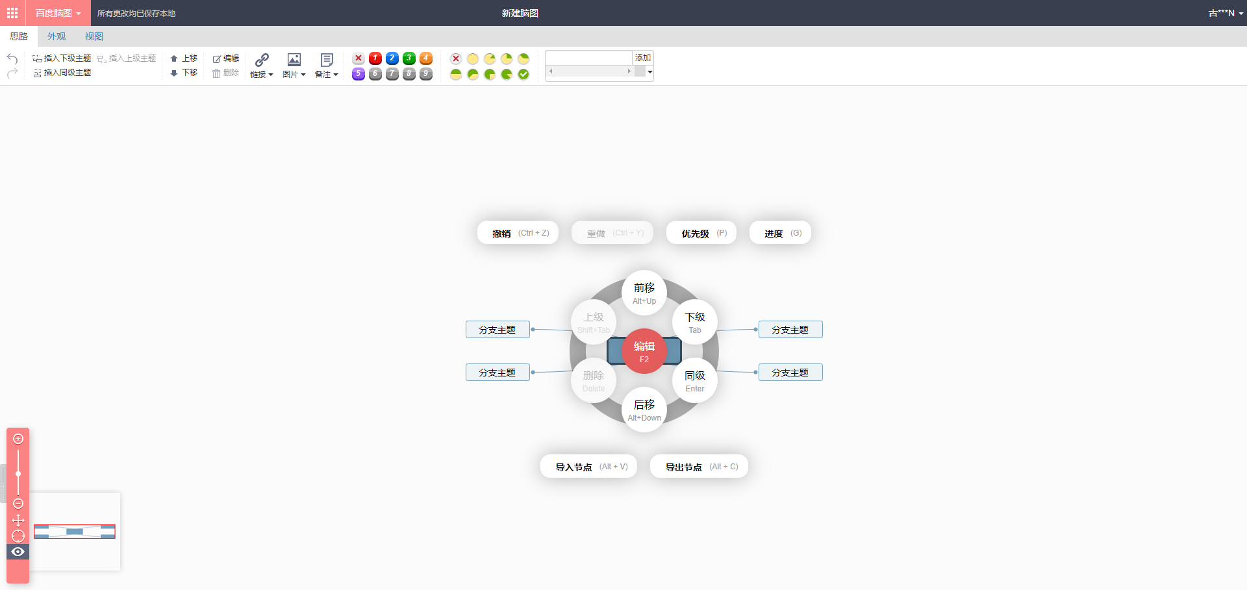Set priority 2 blue icon
This screenshot has height=590, width=1247.
click(x=392, y=58)
